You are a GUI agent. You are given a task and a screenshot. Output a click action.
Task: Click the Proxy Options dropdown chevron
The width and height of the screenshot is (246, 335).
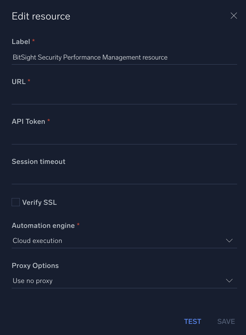[x=229, y=280]
